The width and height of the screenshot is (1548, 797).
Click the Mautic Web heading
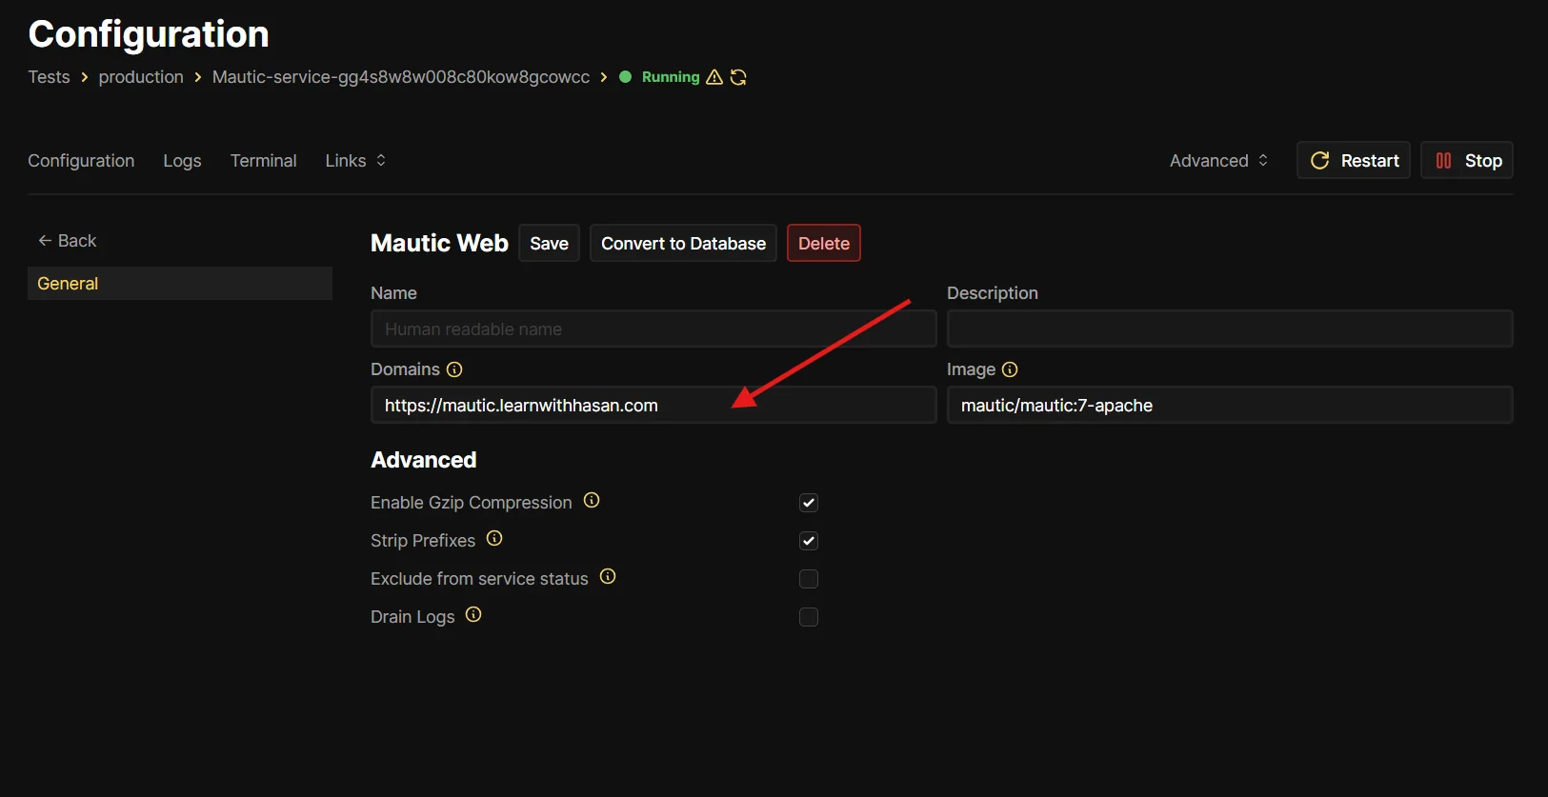[439, 244]
